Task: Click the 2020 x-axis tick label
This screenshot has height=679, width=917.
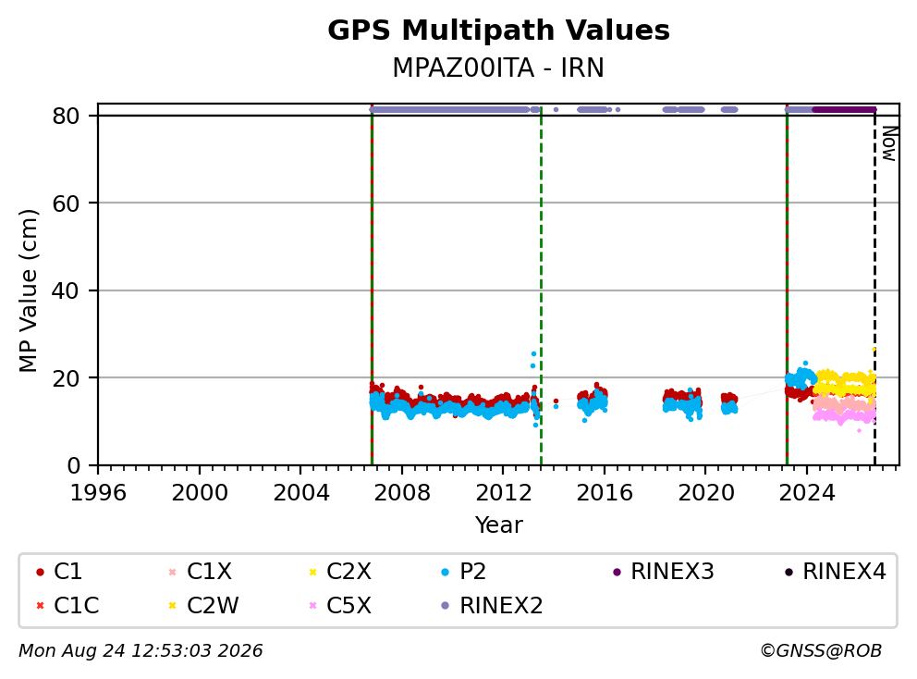Action: (x=706, y=493)
